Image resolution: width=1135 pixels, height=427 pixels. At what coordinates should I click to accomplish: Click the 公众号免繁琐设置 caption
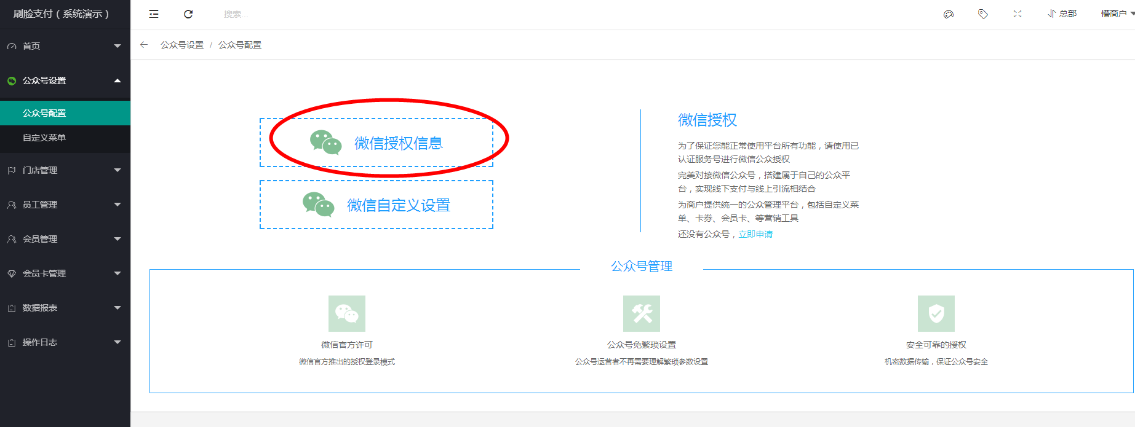(x=642, y=345)
